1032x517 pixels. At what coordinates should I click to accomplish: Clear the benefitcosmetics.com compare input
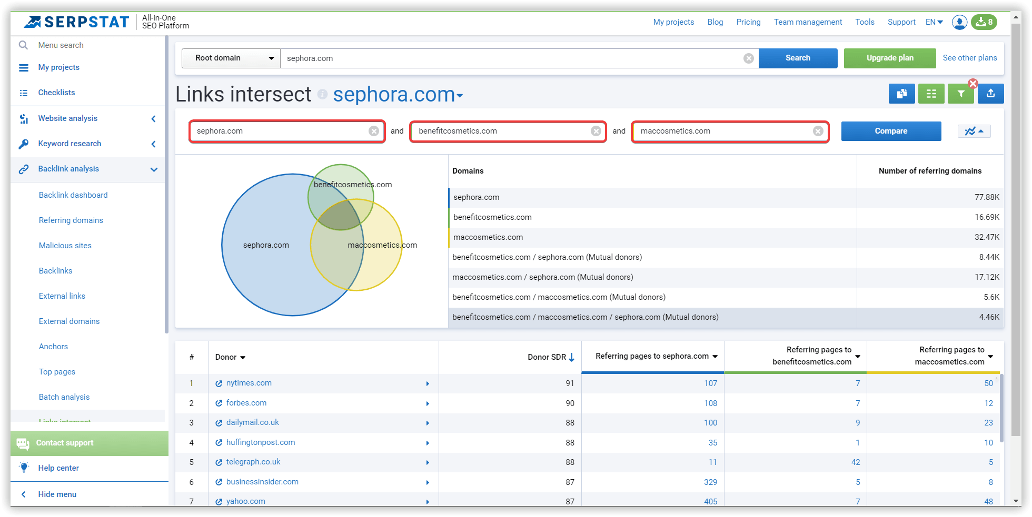tap(596, 131)
